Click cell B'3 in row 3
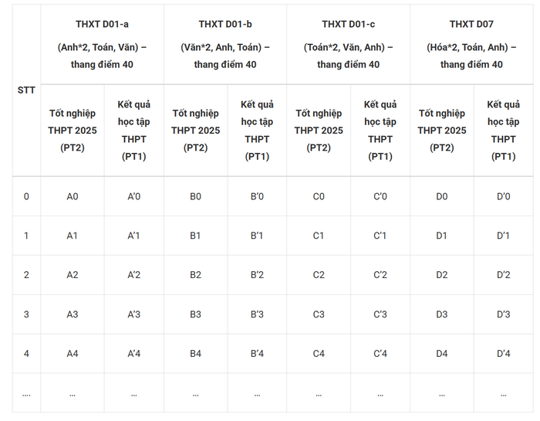 257,314
